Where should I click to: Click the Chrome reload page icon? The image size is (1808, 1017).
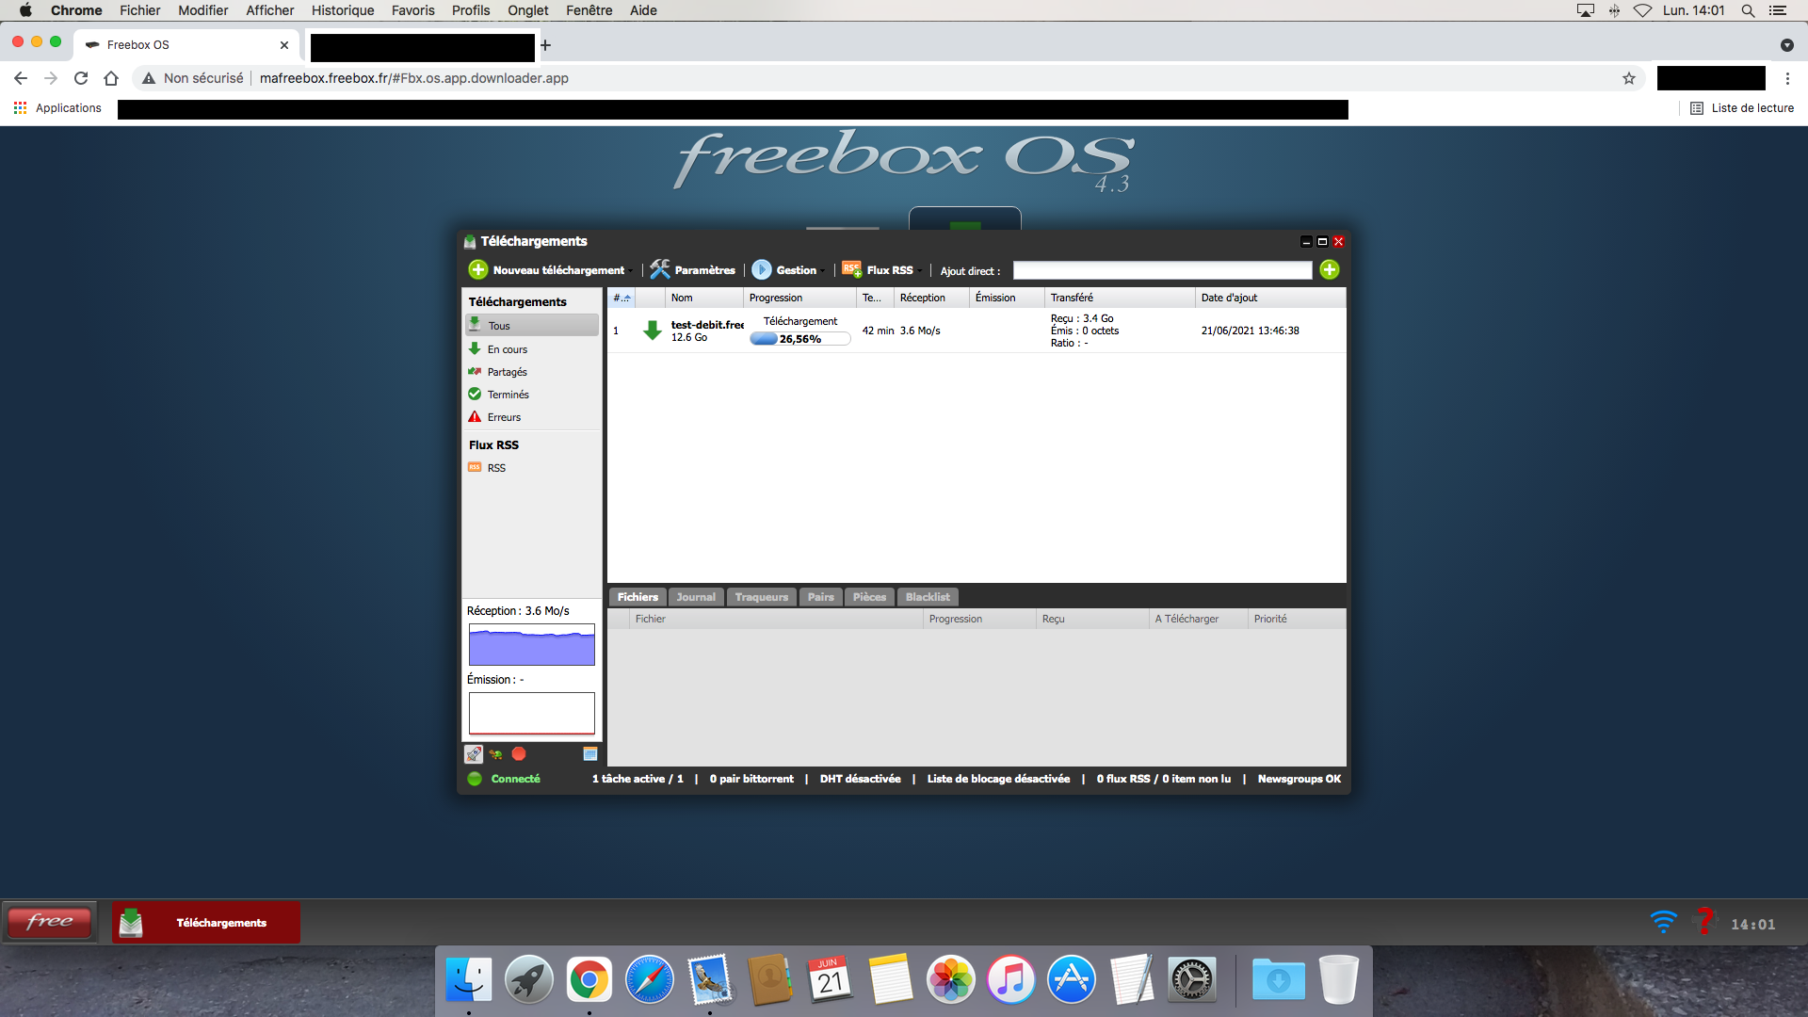pos(81,78)
